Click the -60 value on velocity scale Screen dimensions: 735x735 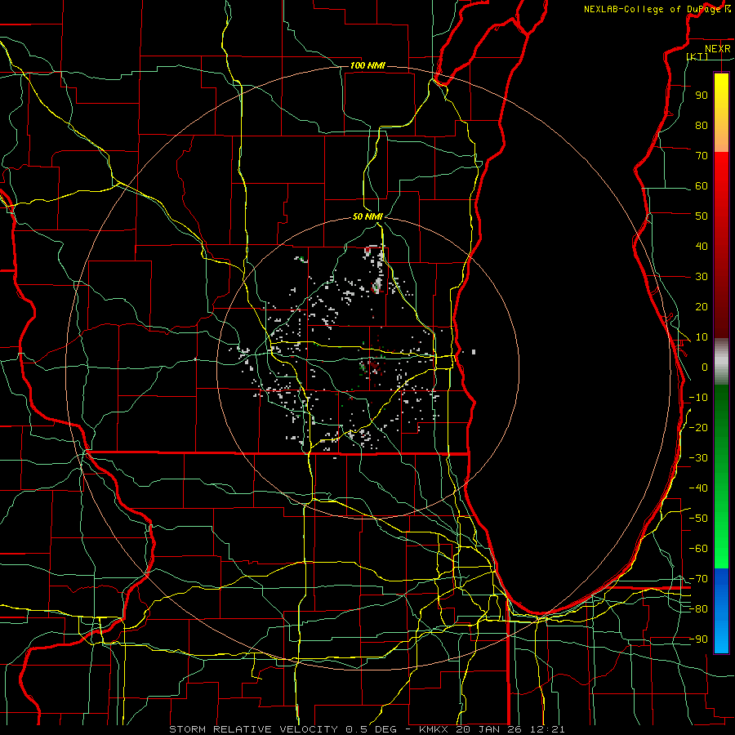pos(698,549)
